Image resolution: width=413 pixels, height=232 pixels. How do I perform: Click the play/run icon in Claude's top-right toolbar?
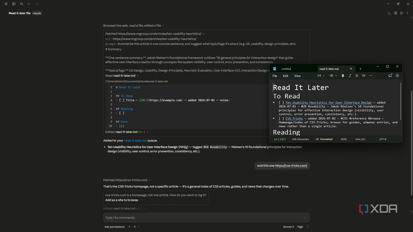click(x=402, y=13)
